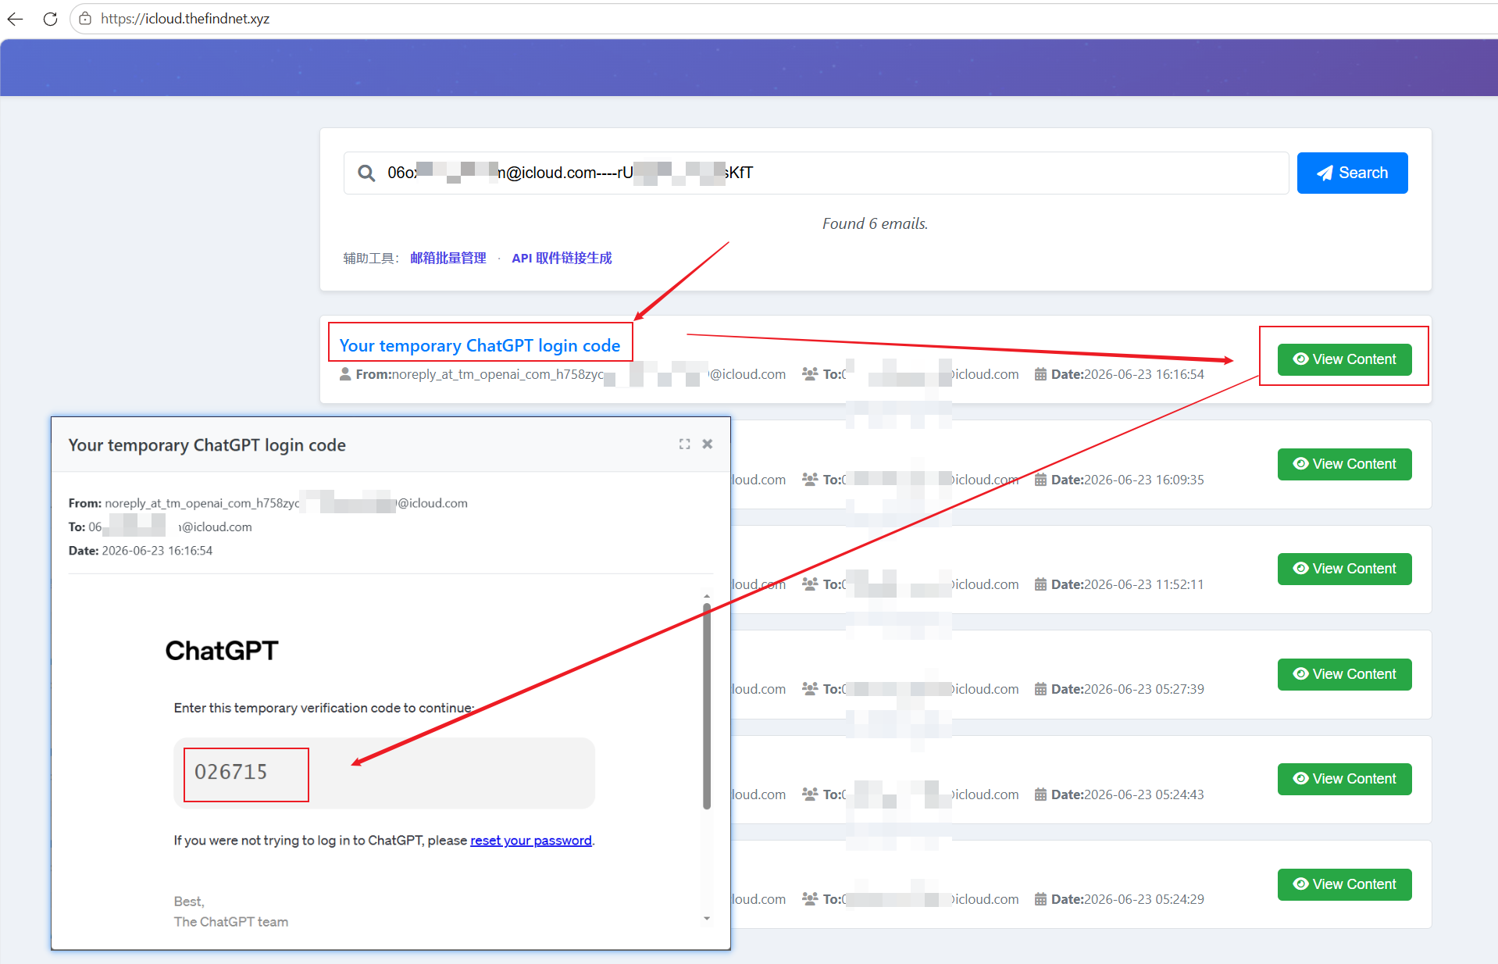The width and height of the screenshot is (1498, 964).
Task: Click the calendar icon beside Date 11:52:11
Action: (1040, 584)
